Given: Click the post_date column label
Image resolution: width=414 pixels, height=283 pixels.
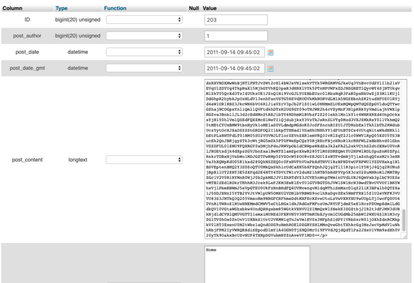Looking at the screenshot, I should tap(27, 52).
